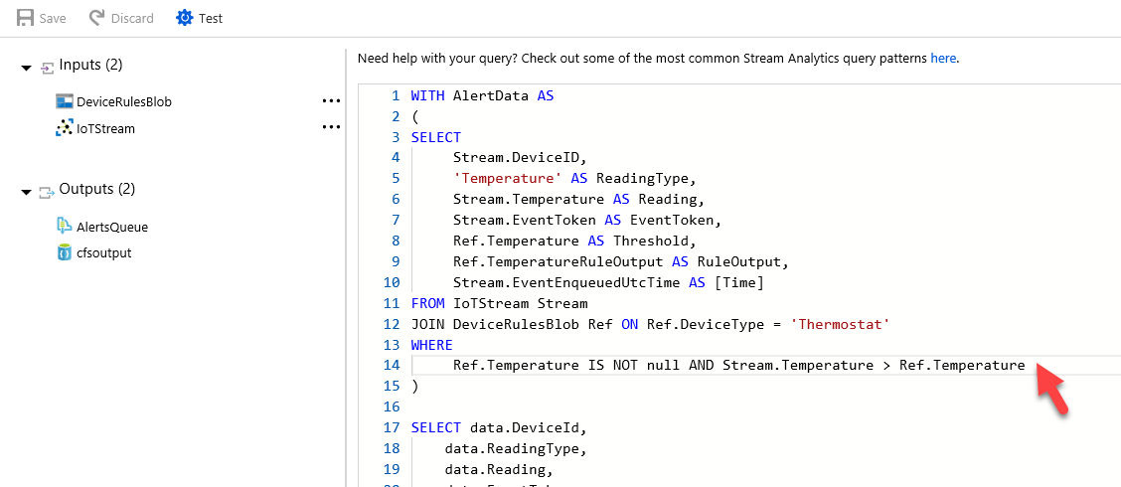This screenshot has height=487, width=1121.
Task: Collapse the Outputs (2) section
Action: (27, 193)
